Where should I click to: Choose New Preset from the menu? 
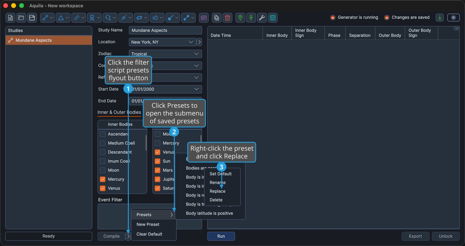point(154,224)
